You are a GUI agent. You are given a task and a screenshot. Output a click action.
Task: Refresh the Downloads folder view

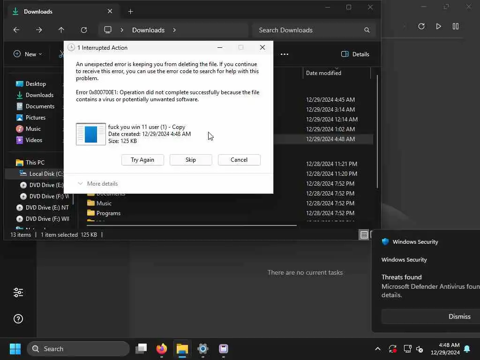coord(84,30)
